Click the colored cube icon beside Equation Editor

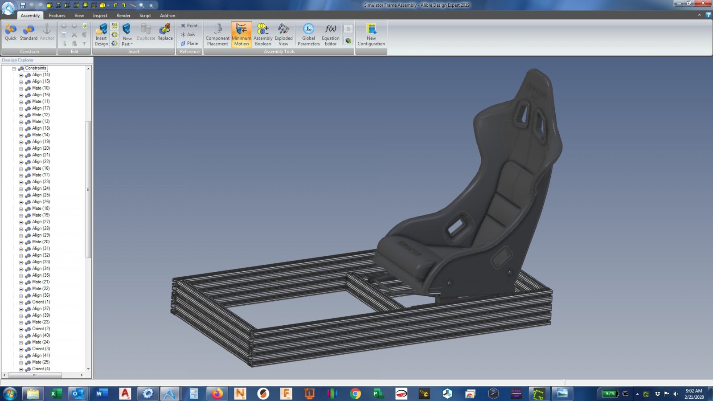(348, 41)
